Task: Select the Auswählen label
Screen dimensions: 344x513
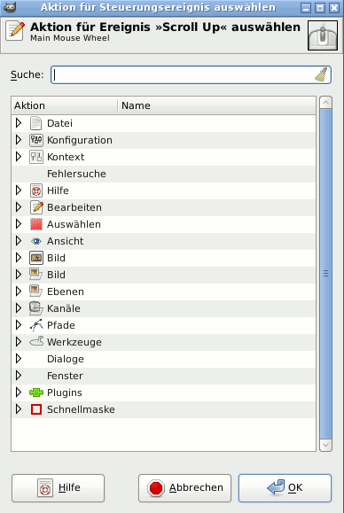Action: pos(74,224)
